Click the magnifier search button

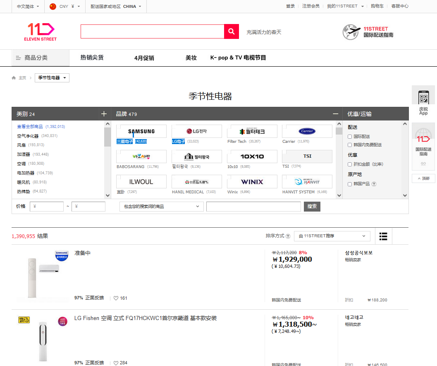(x=232, y=32)
